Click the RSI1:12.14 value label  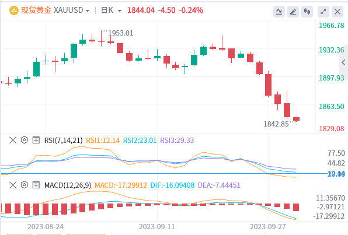pyautogui.click(x=103, y=141)
